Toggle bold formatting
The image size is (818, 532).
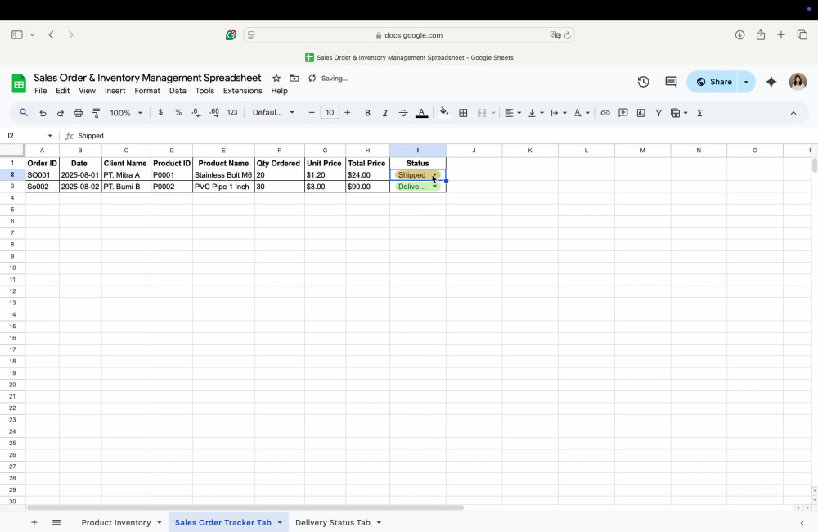367,113
